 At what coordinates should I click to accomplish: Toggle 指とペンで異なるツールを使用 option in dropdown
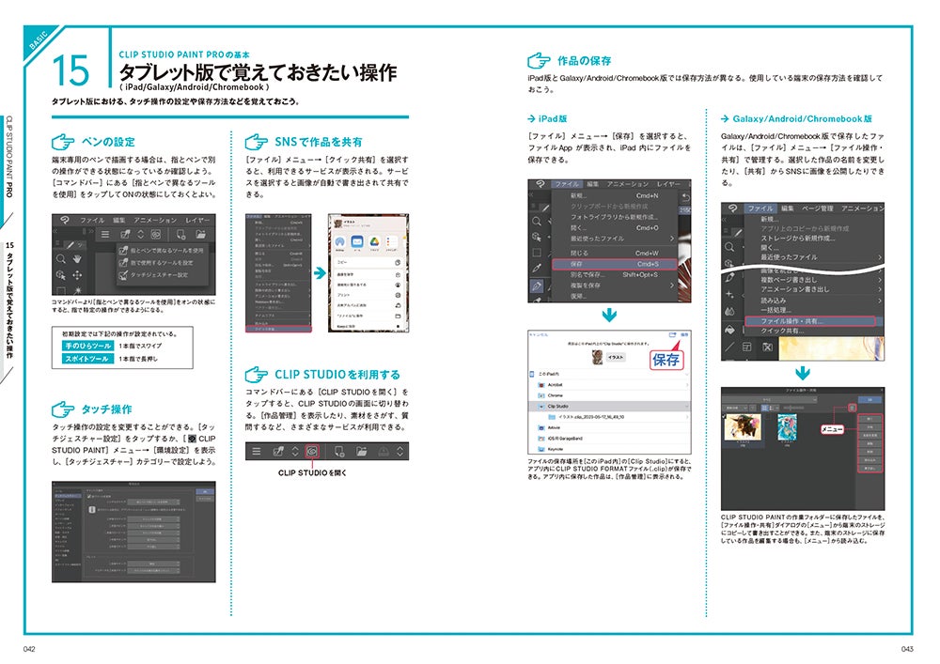click(162, 251)
